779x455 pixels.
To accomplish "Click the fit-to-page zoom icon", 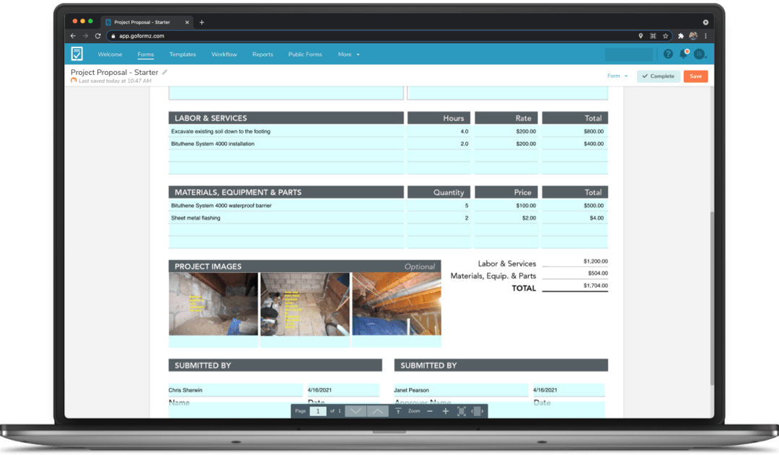I will pos(461,411).
